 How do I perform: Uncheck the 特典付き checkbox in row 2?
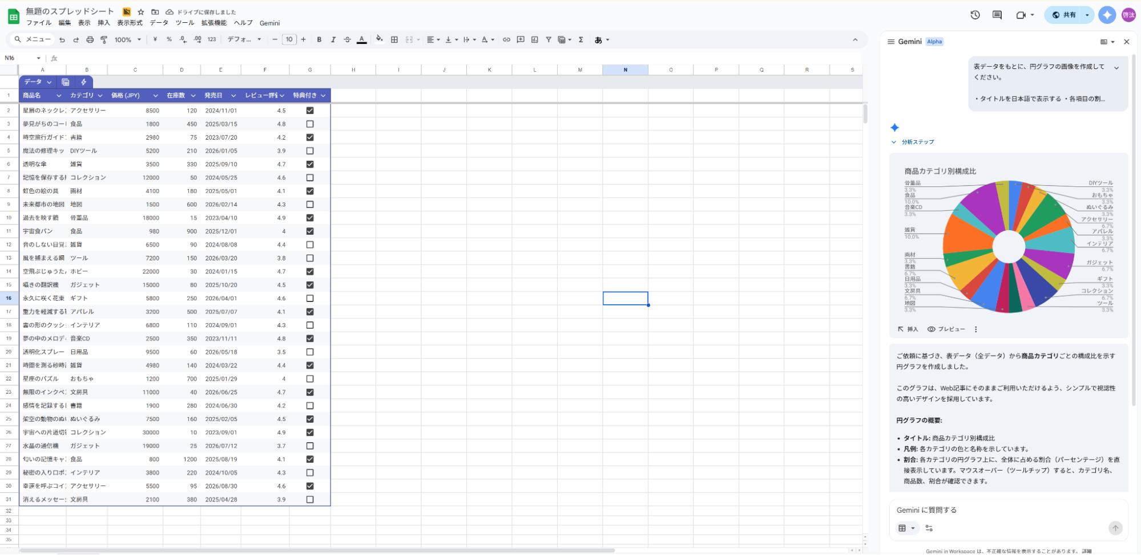(310, 111)
